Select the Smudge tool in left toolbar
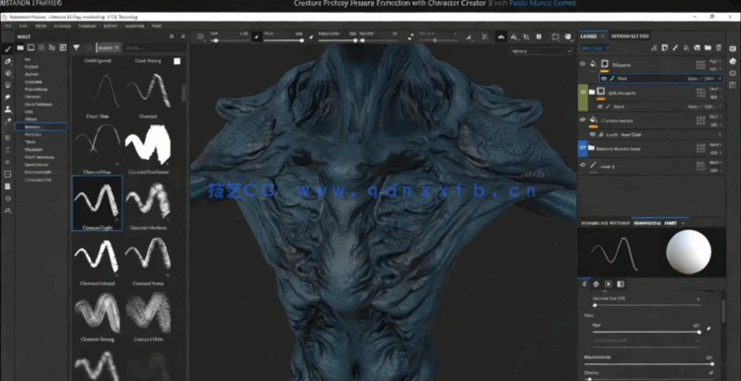 8,97
